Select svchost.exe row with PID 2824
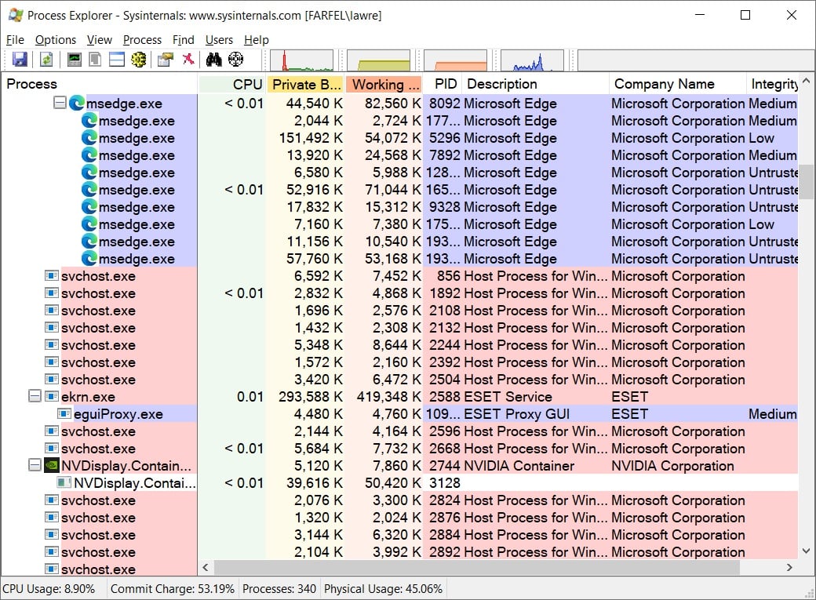 point(399,500)
